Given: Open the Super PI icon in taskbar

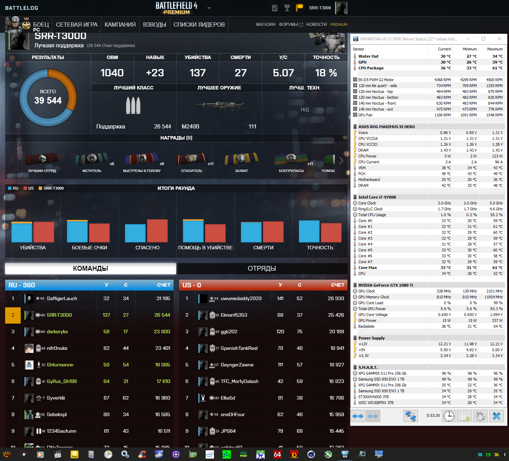Looking at the screenshot, I should point(261,454).
